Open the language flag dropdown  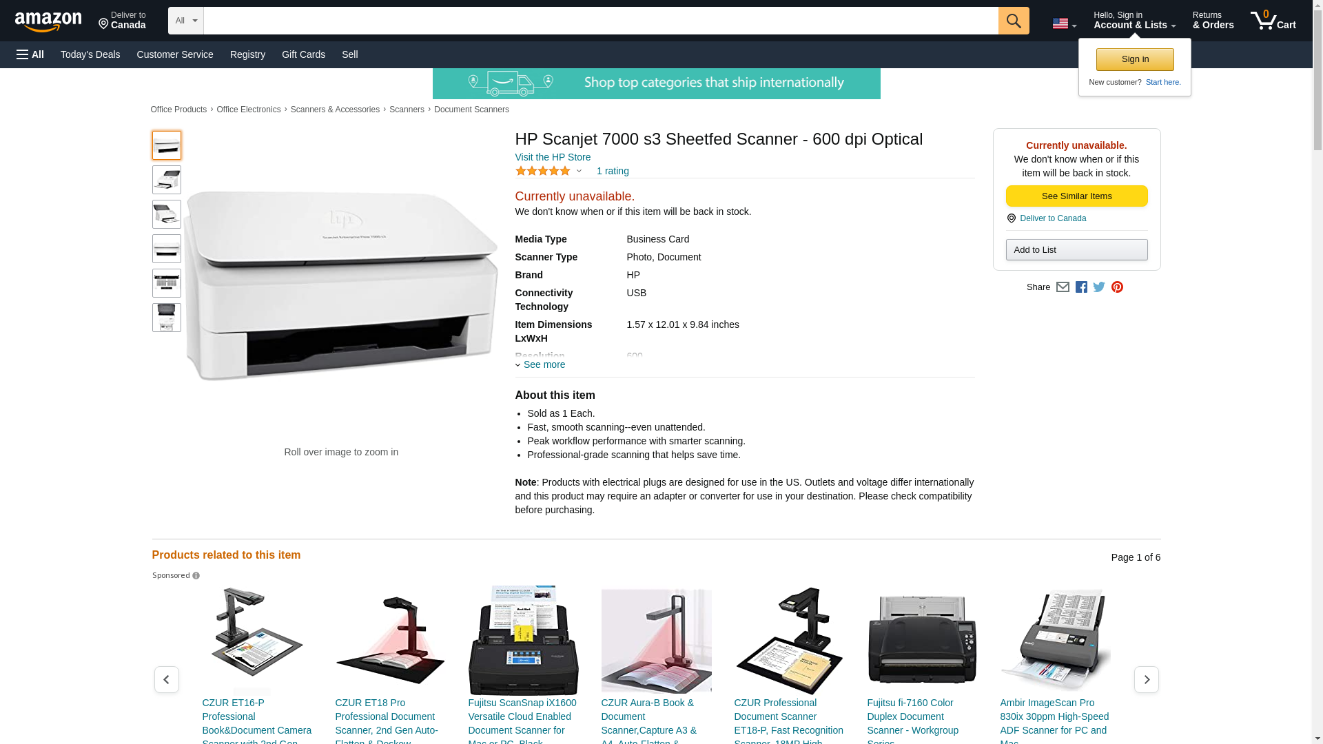1065,23
